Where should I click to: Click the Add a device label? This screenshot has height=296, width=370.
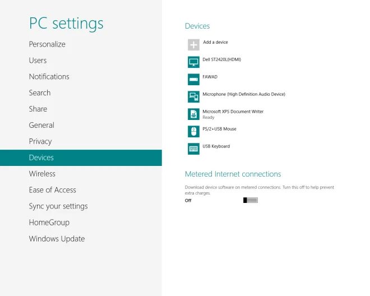point(215,42)
